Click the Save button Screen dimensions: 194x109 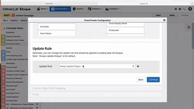coord(158,15)
